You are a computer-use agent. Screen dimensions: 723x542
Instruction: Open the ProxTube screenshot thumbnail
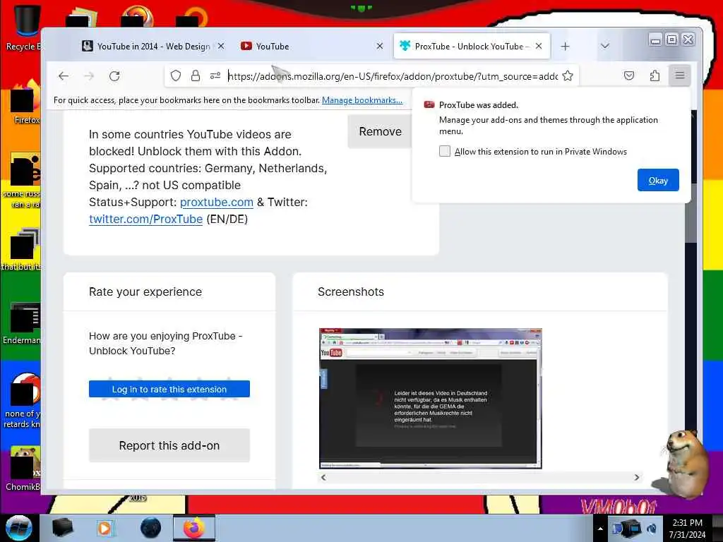[x=430, y=399]
